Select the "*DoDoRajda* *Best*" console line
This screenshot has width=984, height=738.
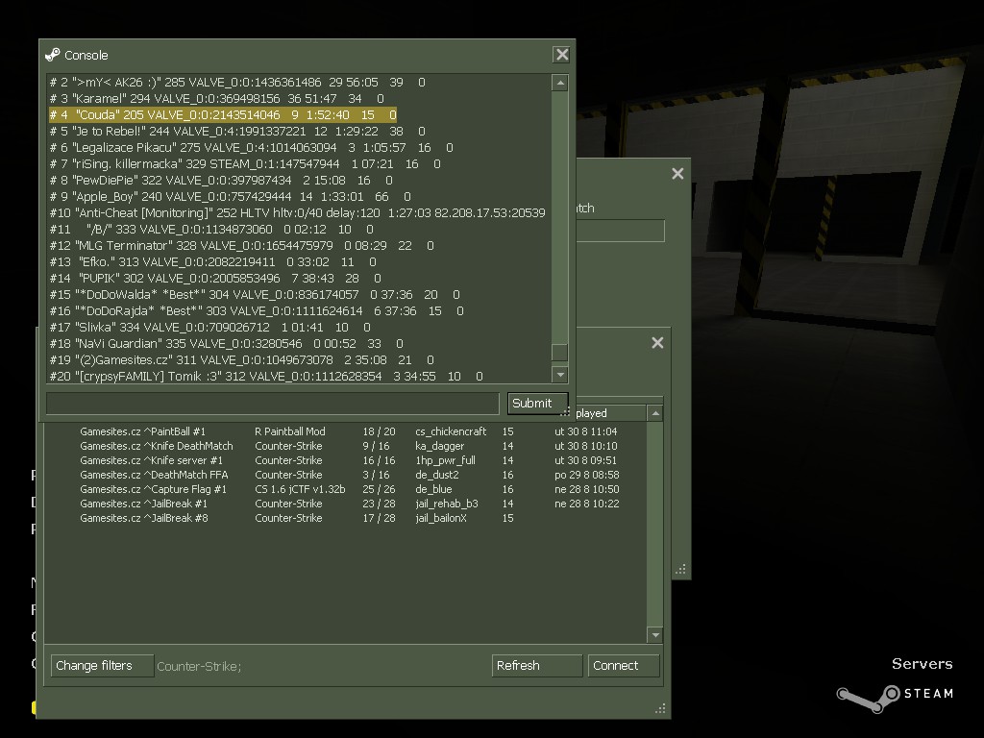(257, 310)
